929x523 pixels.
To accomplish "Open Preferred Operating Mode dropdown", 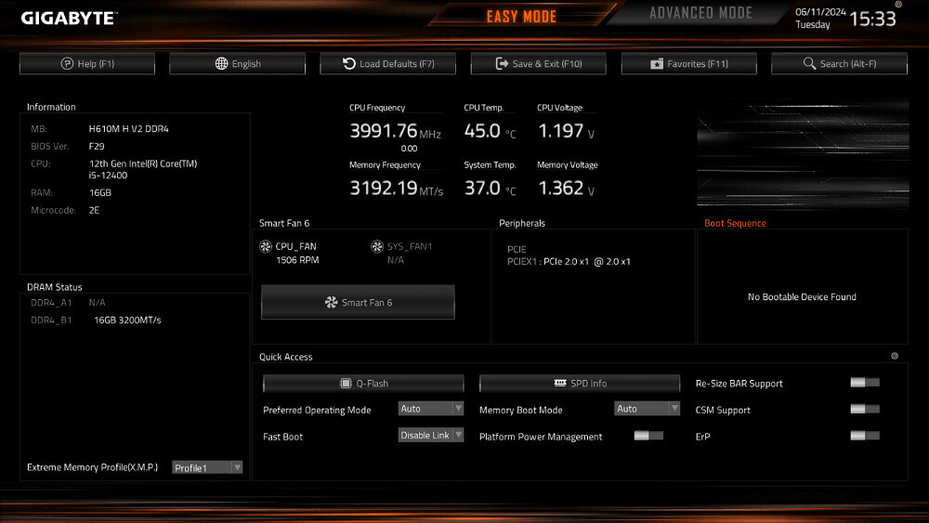I will (431, 409).
